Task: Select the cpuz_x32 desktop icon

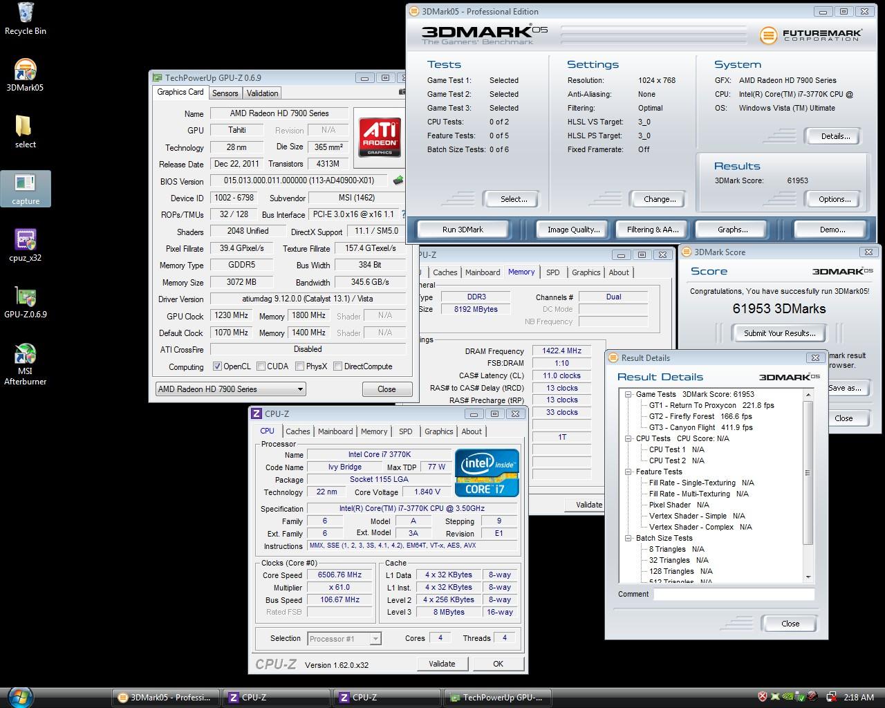Action: [x=26, y=245]
